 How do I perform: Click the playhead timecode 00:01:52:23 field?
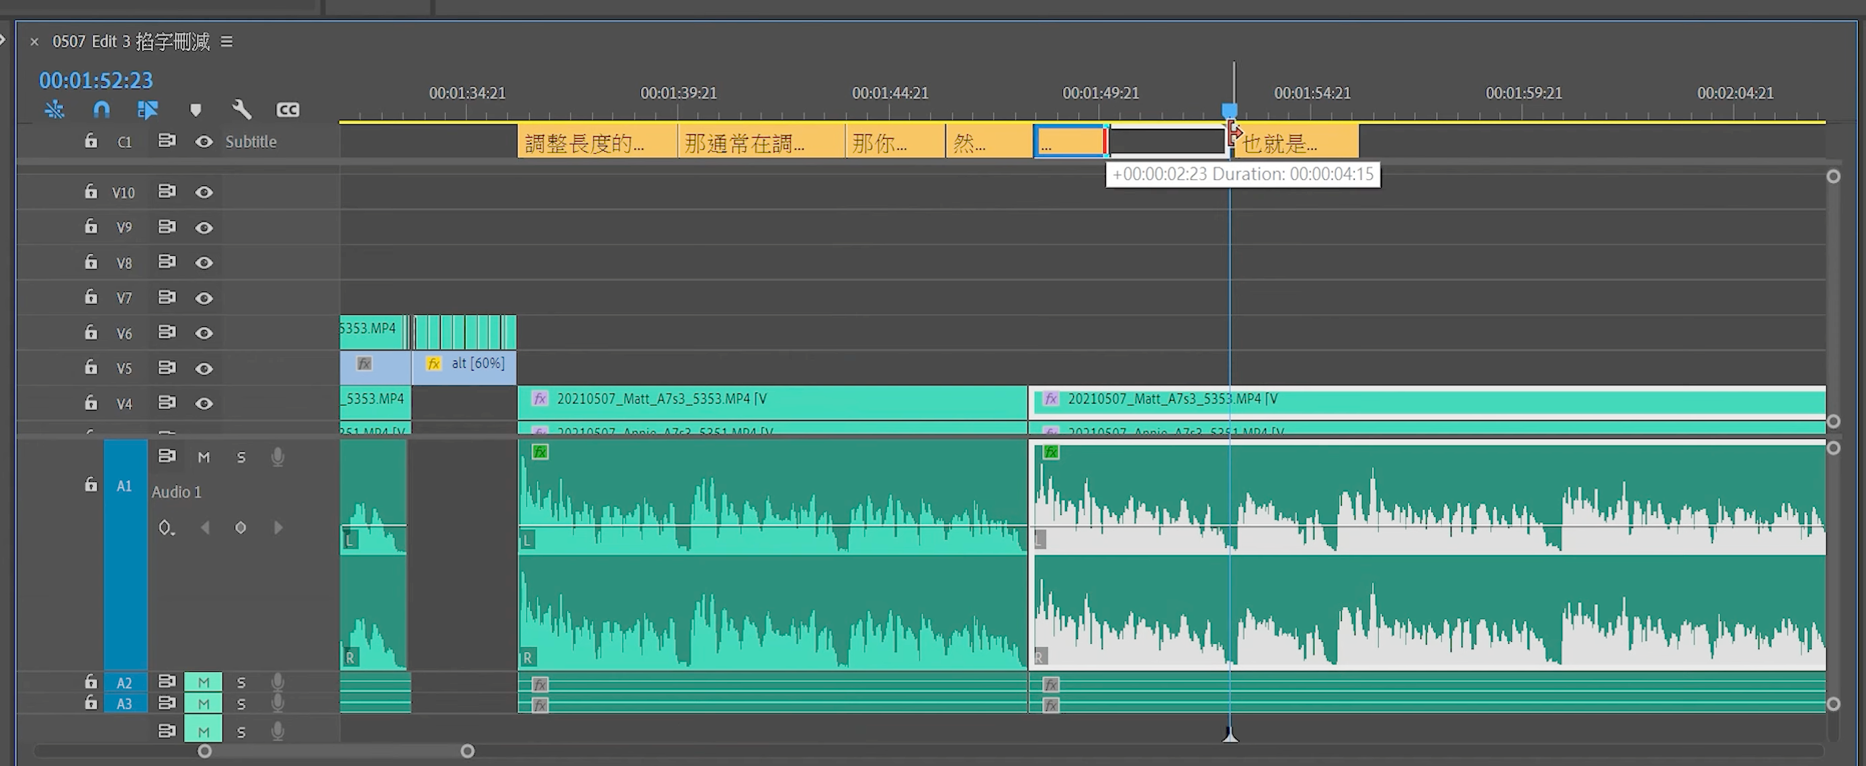click(x=95, y=81)
